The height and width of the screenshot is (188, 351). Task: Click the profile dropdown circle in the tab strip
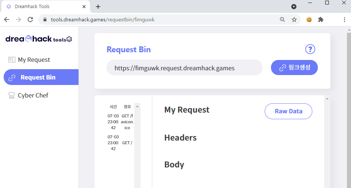coord(294,7)
